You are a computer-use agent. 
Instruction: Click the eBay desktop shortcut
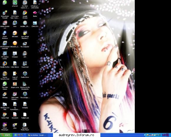[x=15, y=126]
